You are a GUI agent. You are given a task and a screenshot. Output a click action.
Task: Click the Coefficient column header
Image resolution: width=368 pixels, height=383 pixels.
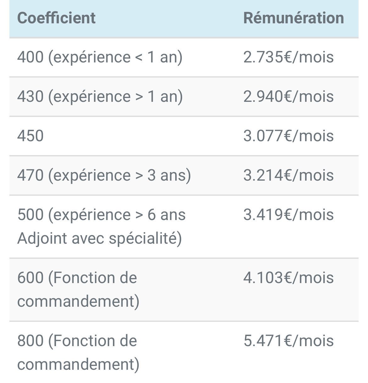point(56,18)
